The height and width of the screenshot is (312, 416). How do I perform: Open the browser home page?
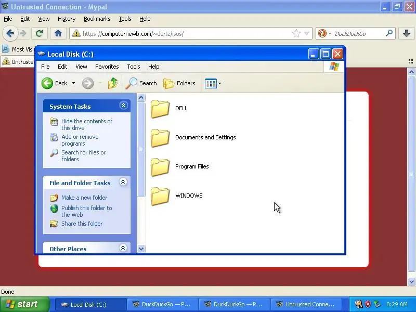tap(58, 33)
